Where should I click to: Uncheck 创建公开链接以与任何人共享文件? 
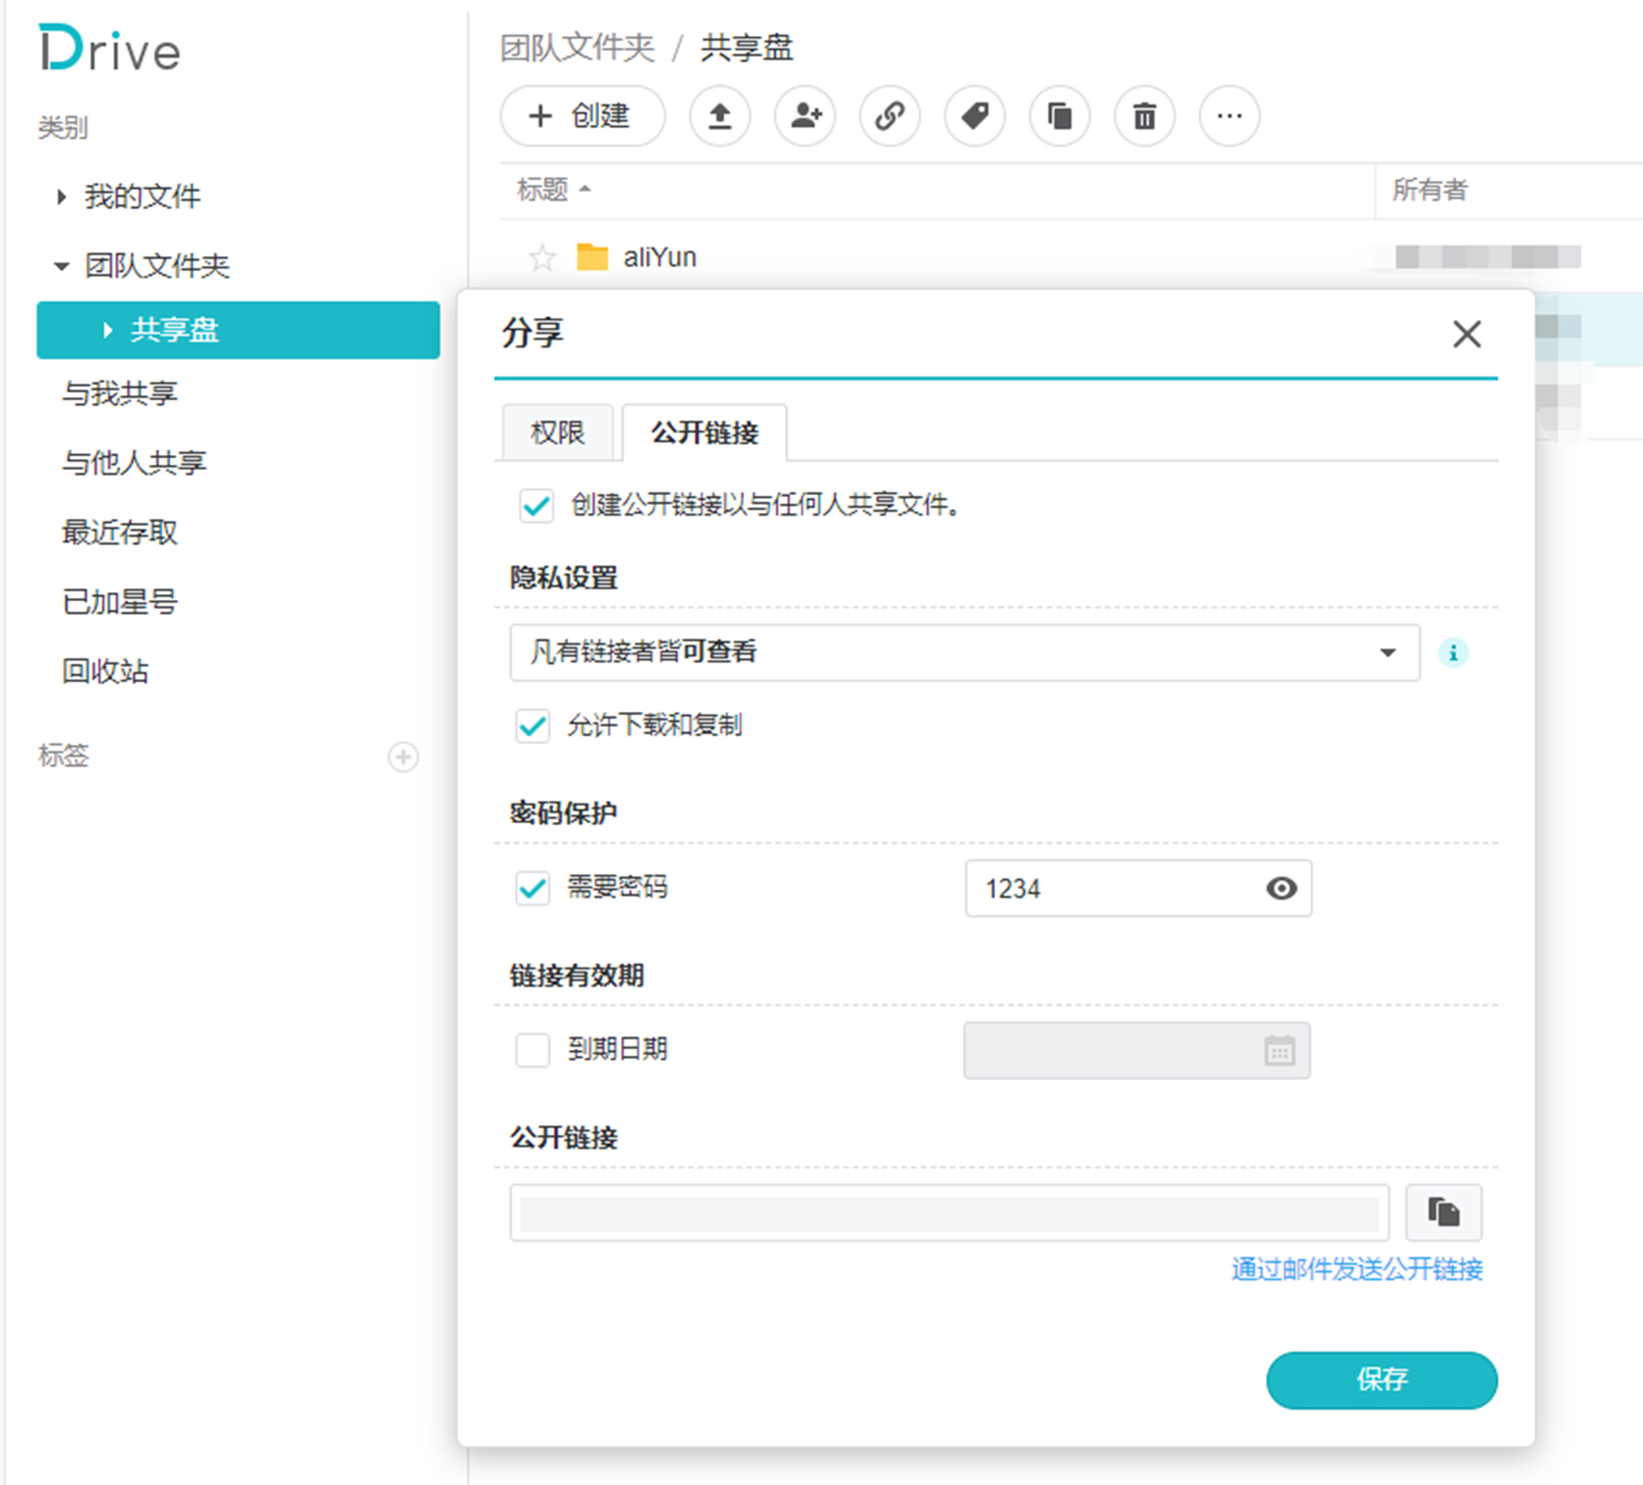535,506
